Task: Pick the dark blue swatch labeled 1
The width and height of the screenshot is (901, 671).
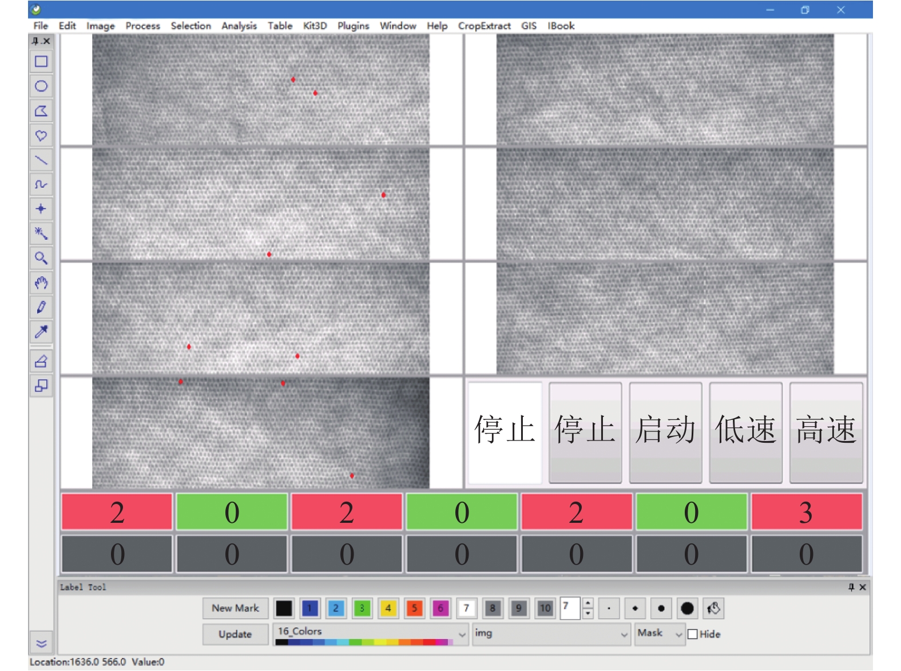Action: pos(309,608)
